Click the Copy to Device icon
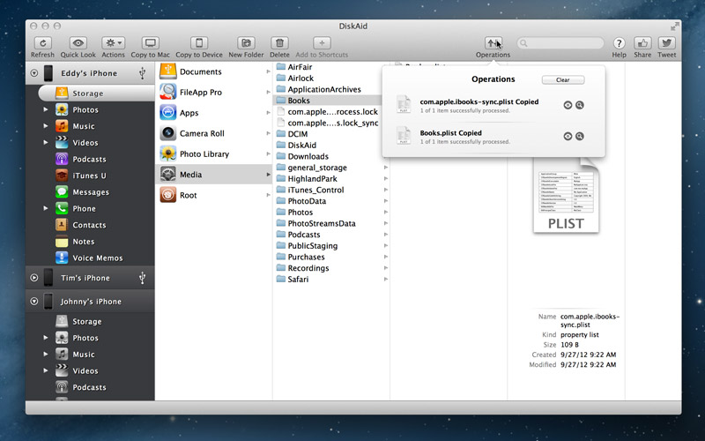The width and height of the screenshot is (705, 441). (199, 43)
